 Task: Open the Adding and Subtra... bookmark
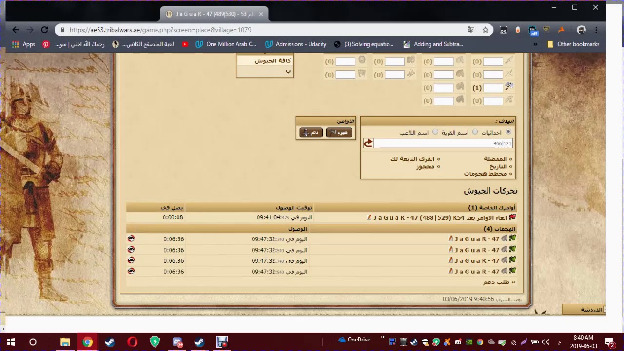[x=433, y=44]
